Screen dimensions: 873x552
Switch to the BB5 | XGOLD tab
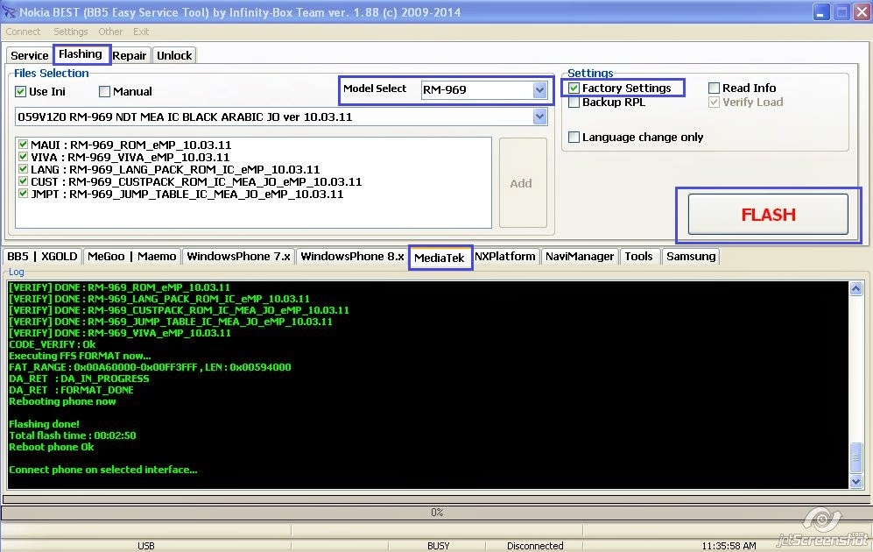point(42,256)
